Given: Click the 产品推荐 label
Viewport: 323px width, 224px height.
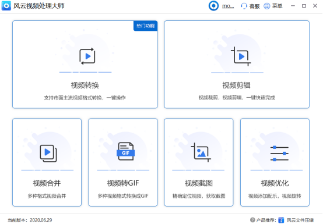Looking at the screenshot, I should pos(266,220).
